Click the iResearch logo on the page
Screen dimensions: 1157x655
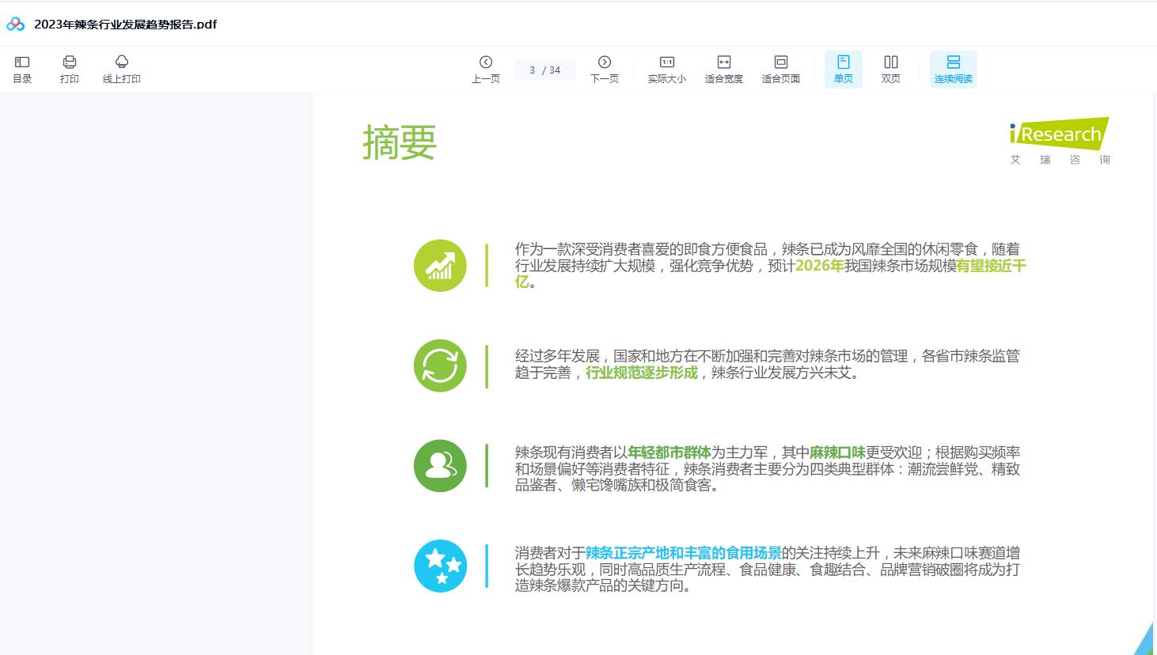(x=1060, y=134)
